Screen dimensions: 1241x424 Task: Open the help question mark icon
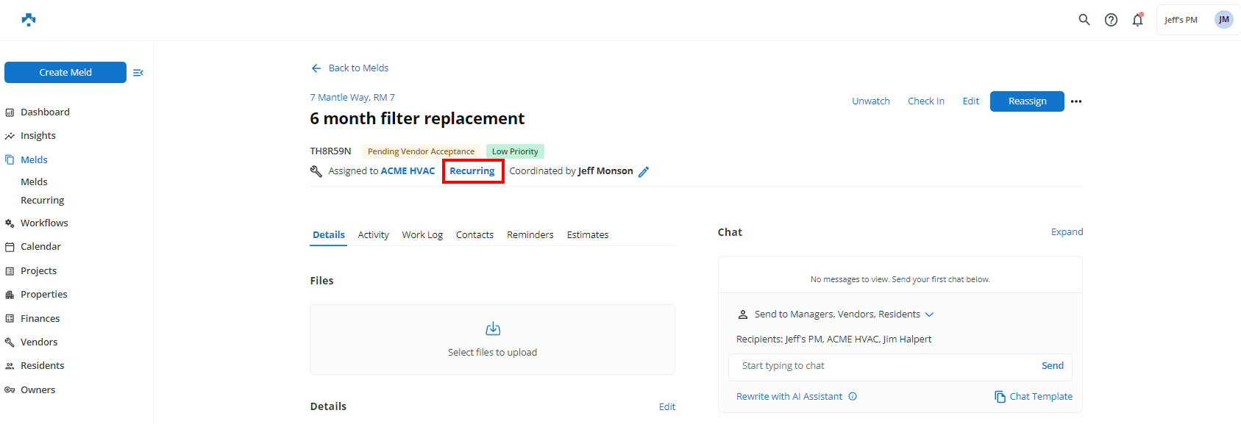(1111, 20)
